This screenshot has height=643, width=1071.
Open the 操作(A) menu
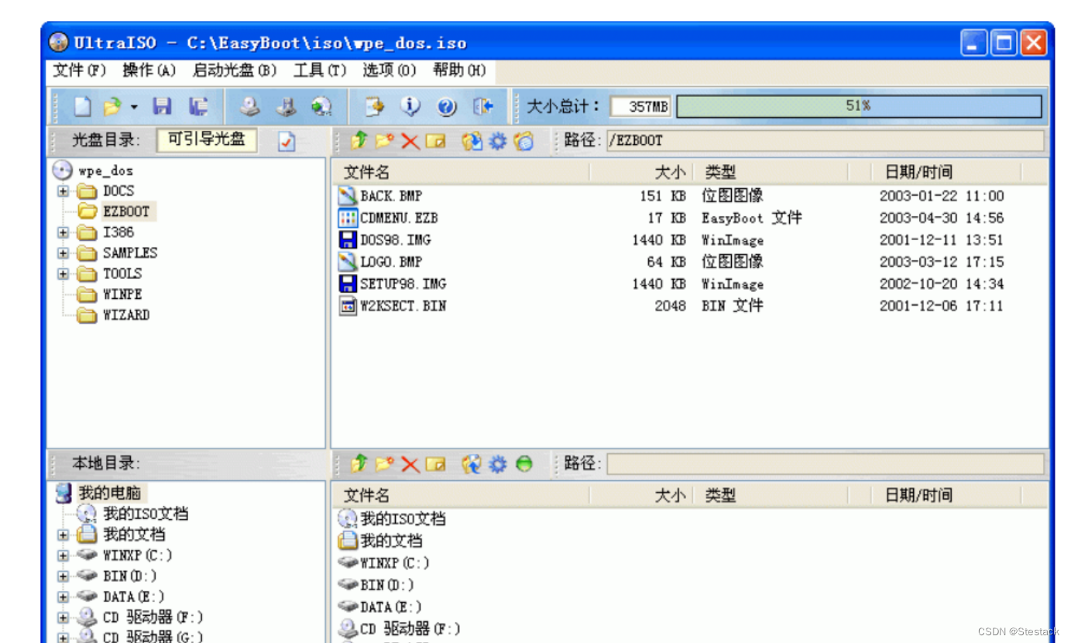[x=149, y=70]
